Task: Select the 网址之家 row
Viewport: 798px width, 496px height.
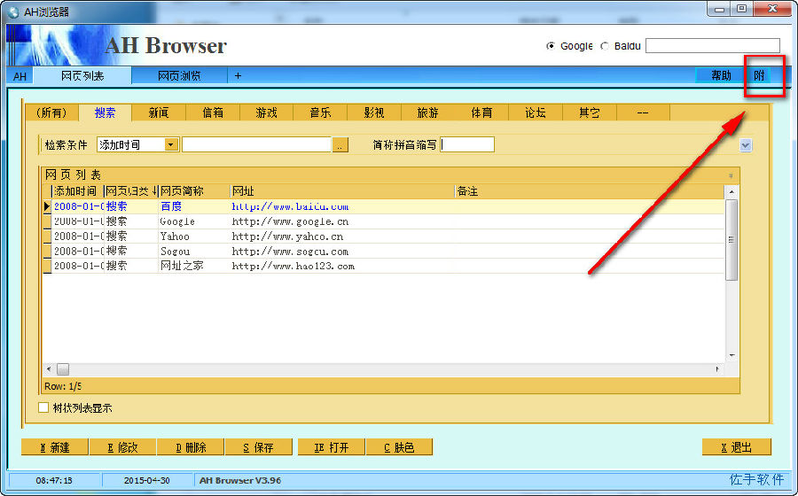Action: 383,266
